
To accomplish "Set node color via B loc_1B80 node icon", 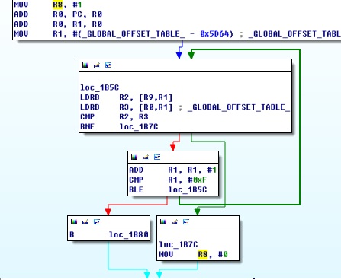I will coord(74,222).
